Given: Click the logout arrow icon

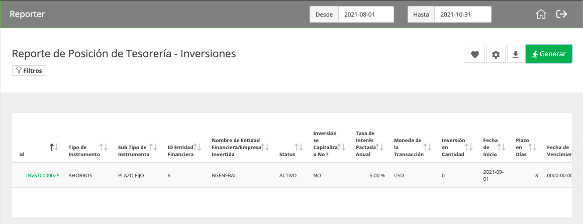Looking at the screenshot, I should click(x=561, y=14).
